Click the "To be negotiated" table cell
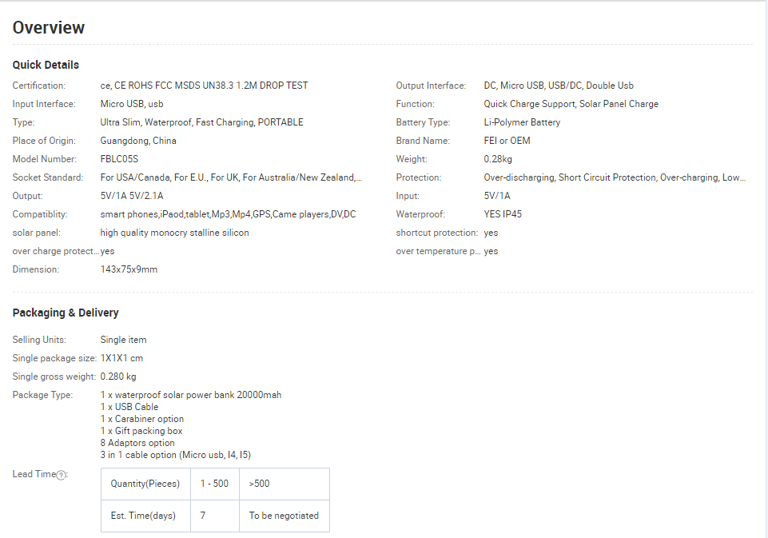 point(284,516)
